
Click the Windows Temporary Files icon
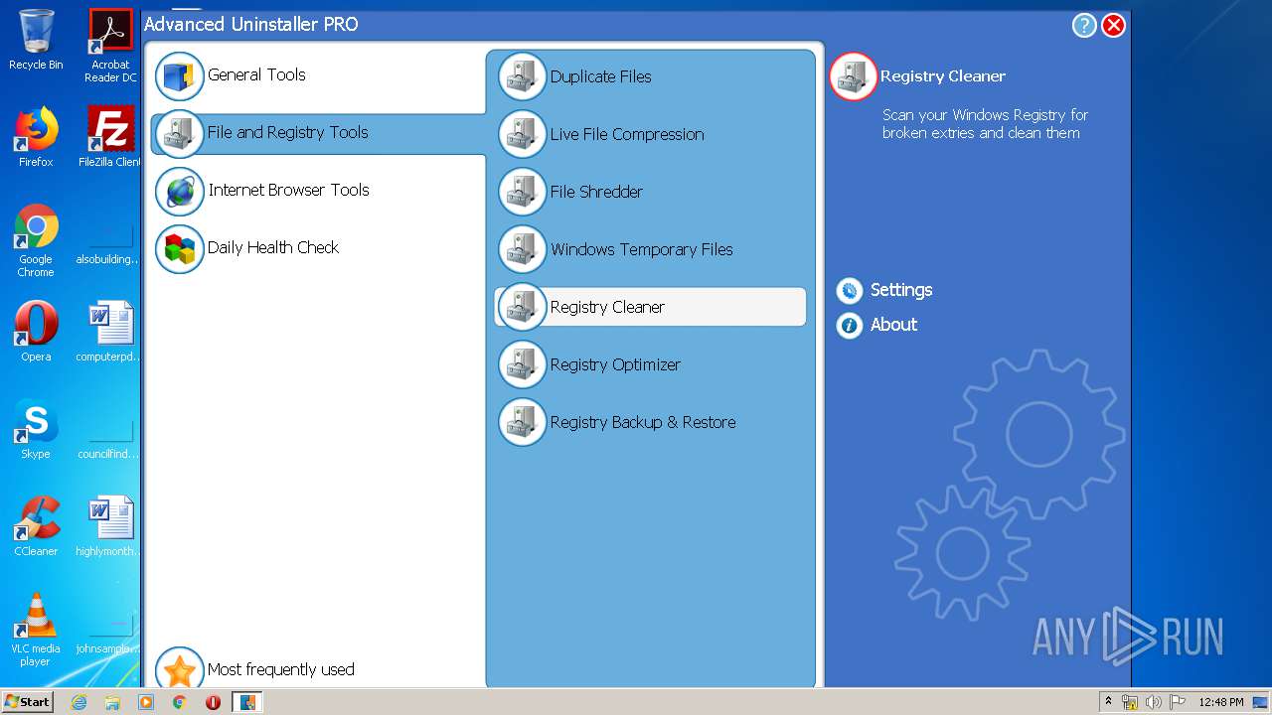tap(523, 249)
